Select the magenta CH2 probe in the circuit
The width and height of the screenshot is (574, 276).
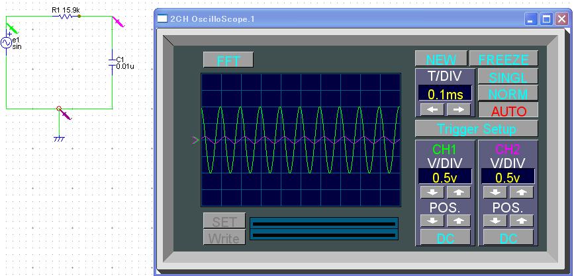click(x=119, y=22)
